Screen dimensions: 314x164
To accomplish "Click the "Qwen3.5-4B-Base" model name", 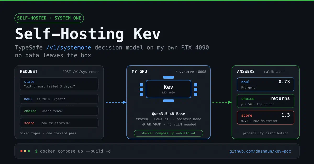I will tap(169, 114).
